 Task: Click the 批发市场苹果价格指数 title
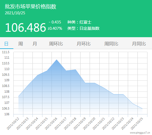click(x=30, y=7)
